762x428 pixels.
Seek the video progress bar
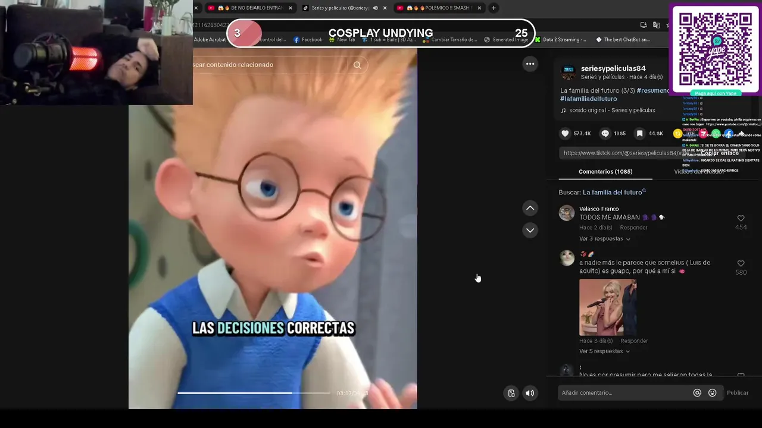[254, 393]
